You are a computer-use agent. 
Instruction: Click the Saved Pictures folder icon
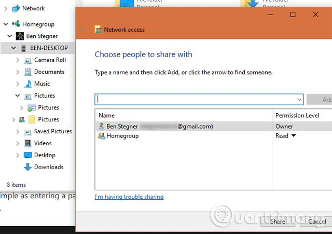[27, 132]
